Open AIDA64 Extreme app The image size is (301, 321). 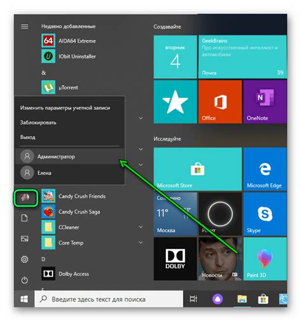click(x=69, y=41)
